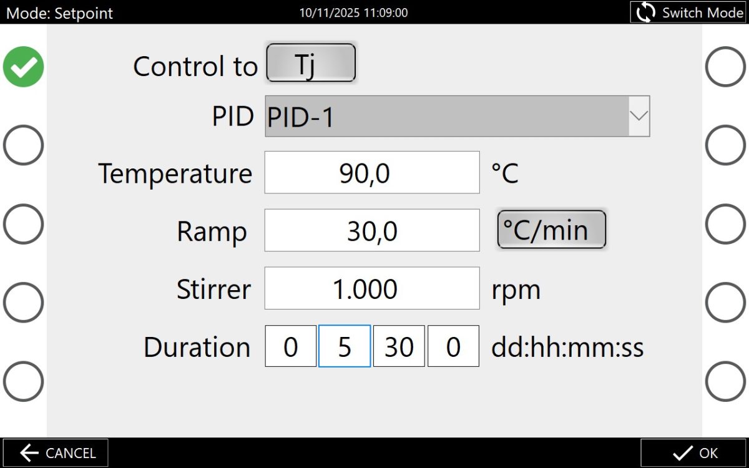Click the Ramp value field showing 30,0

[x=372, y=230]
